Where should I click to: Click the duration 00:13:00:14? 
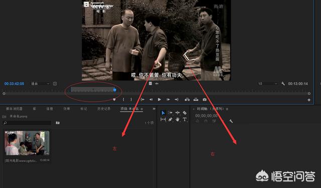click(x=298, y=83)
